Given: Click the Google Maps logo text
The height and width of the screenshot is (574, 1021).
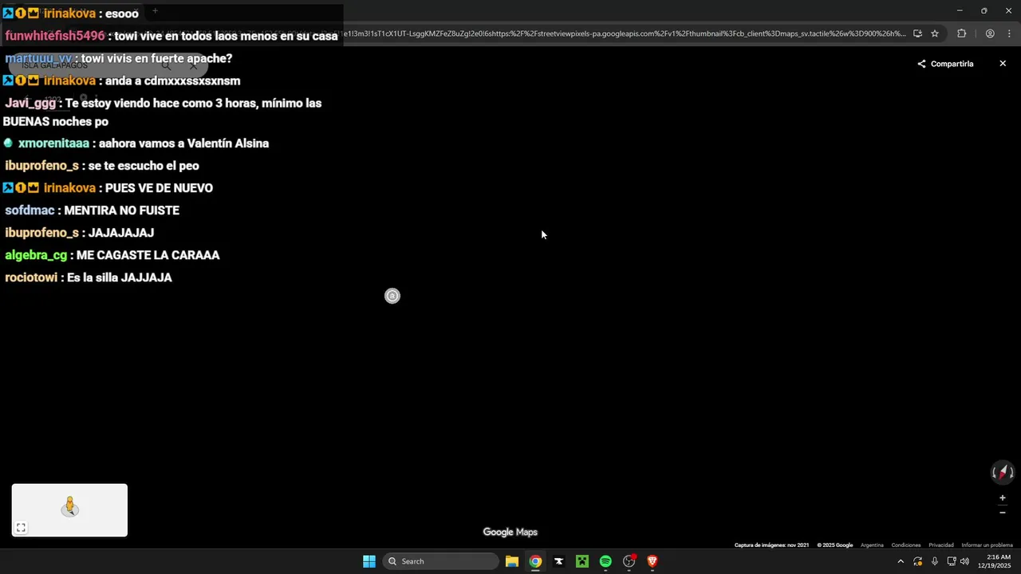Looking at the screenshot, I should point(510,533).
